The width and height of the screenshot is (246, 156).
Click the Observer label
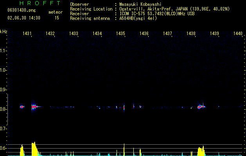click(79, 4)
